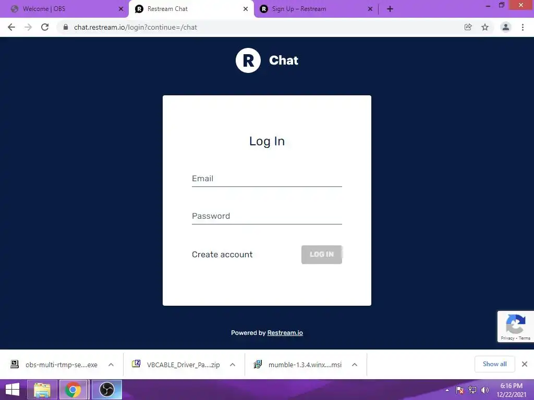Open downloaded mumble-1.3.4.winx....msi file
This screenshot has width=534, height=400.
298,365
